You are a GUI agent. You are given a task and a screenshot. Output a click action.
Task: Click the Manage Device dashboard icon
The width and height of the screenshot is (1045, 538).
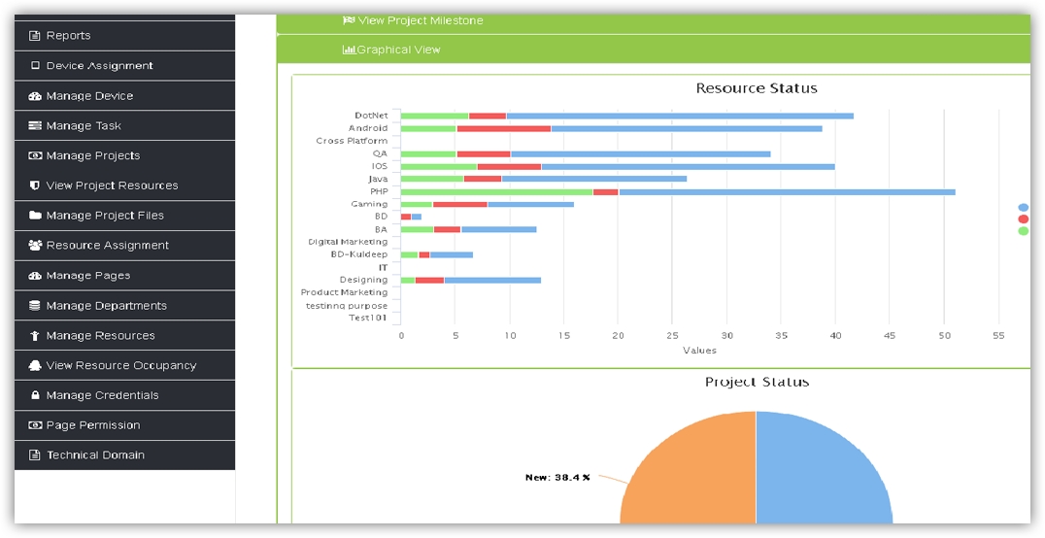pos(35,96)
